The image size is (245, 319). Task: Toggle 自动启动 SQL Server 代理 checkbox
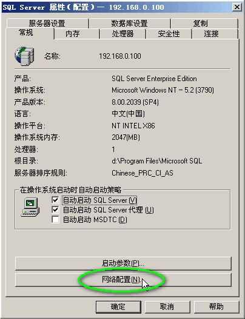pos(55,210)
